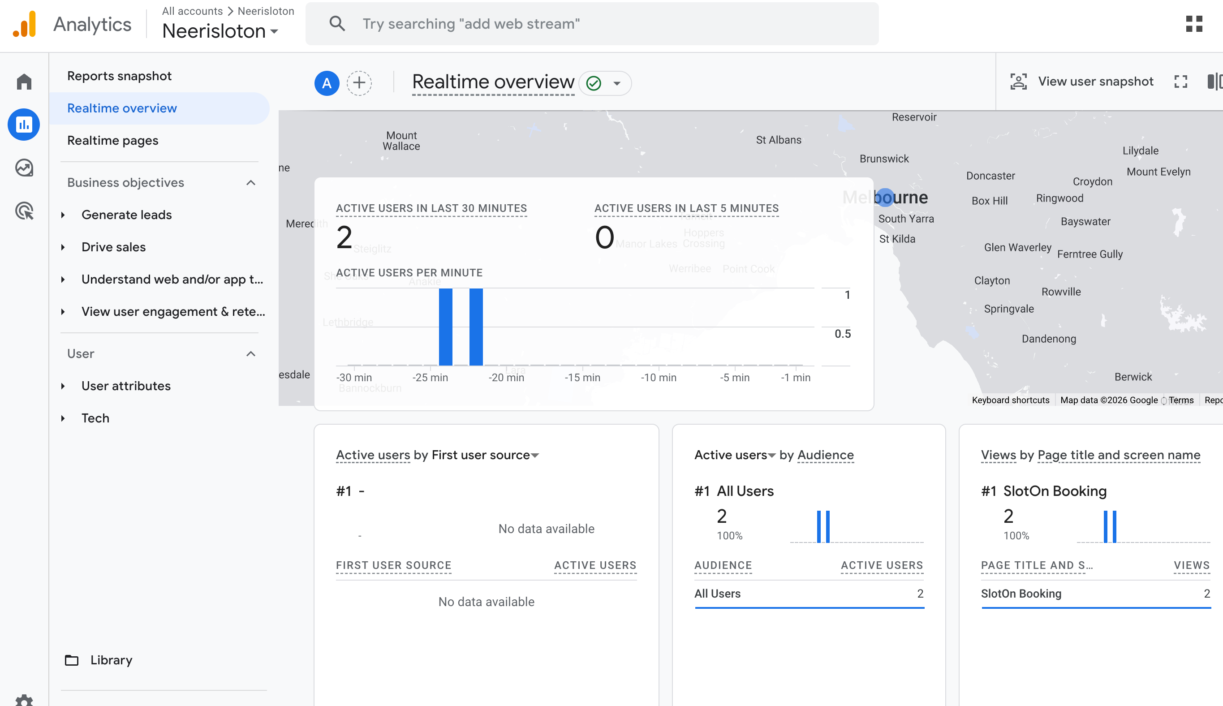The height and width of the screenshot is (706, 1223).
Task: Click the search input field
Action: pos(592,24)
